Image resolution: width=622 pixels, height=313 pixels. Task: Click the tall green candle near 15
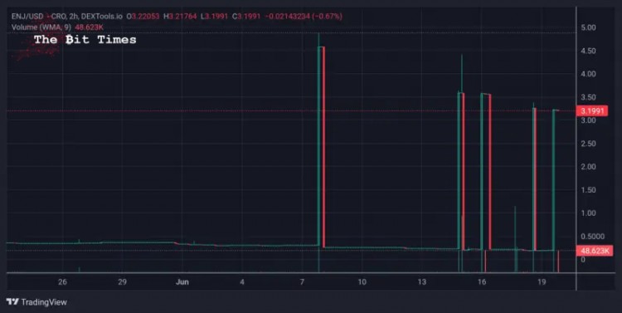coord(459,171)
